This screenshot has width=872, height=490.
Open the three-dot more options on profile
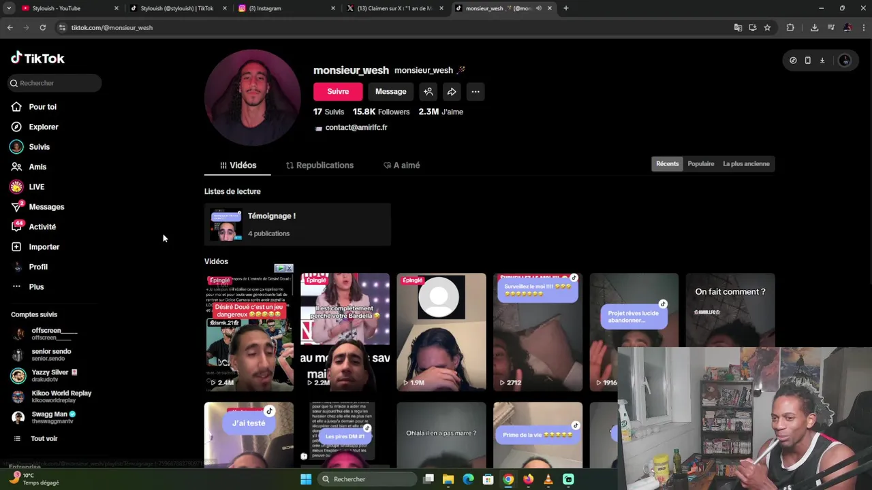(476, 91)
